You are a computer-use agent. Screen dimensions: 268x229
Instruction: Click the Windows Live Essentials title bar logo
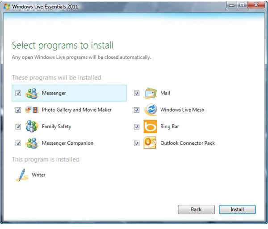[x=7, y=7]
